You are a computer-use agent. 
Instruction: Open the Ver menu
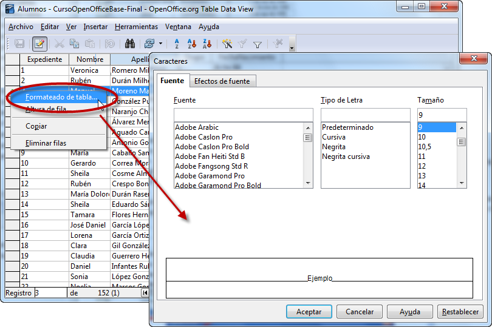coord(71,27)
